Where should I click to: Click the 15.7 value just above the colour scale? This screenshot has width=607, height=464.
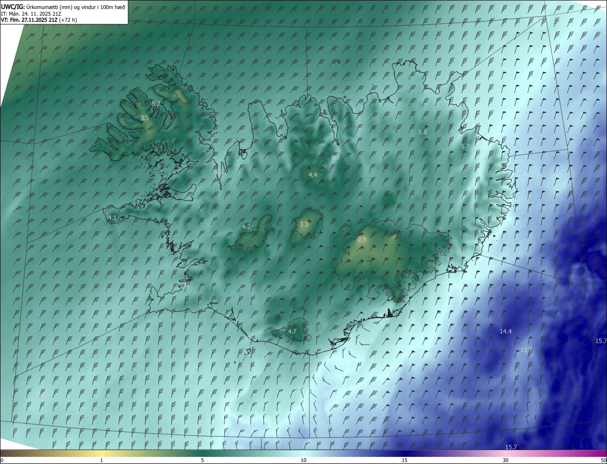tap(511, 447)
